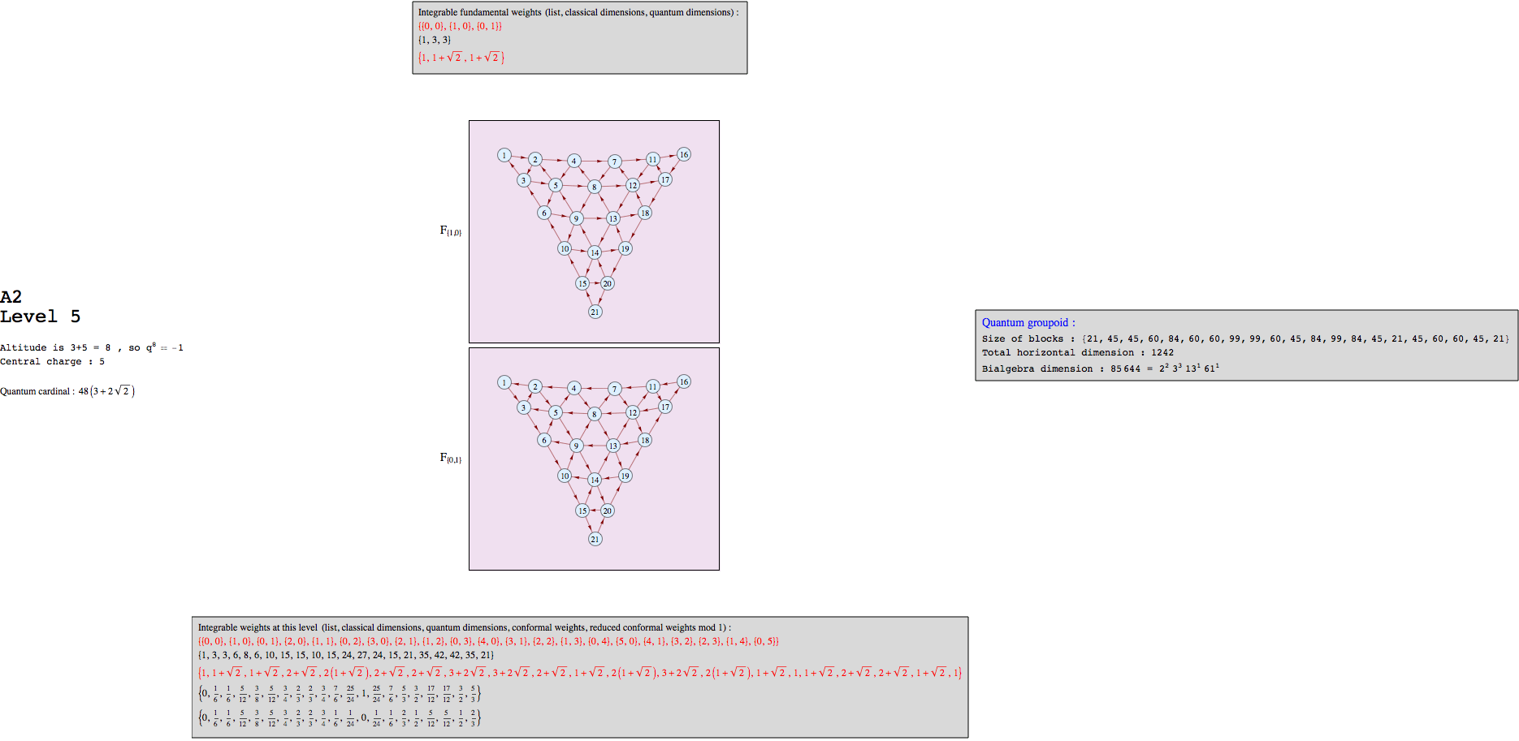Screen dimensions: 1519x741
Task: Select classical dimensions line starting '{1, 3, 3, 6, 8'
Action: [346, 655]
